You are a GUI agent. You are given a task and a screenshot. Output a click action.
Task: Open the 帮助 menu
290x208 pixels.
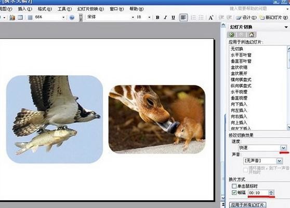[x=136, y=9]
